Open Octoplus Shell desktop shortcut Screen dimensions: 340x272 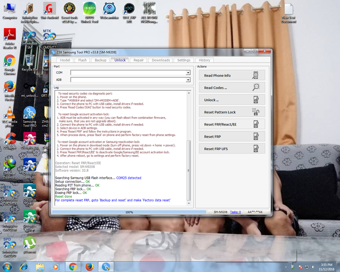coord(30,195)
